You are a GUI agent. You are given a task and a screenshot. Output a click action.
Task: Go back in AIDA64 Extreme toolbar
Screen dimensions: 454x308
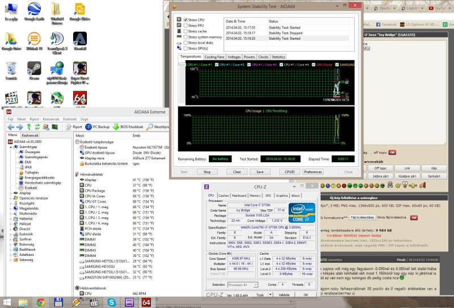pos(11,127)
